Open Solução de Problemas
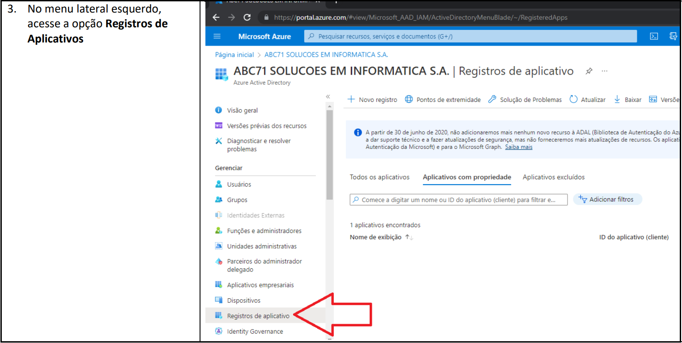The width and height of the screenshot is (682, 343). [x=525, y=100]
